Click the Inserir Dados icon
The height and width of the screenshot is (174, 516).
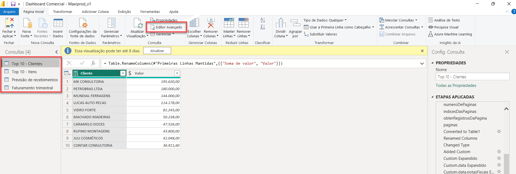[x=58, y=23]
